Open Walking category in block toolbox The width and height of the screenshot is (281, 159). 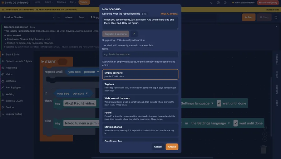(x=10, y=94)
